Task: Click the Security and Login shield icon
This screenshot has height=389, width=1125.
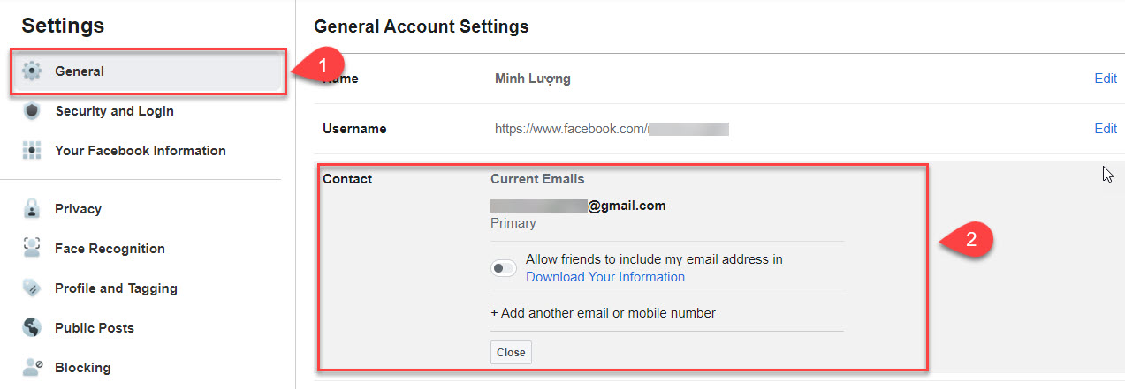Action: click(32, 111)
